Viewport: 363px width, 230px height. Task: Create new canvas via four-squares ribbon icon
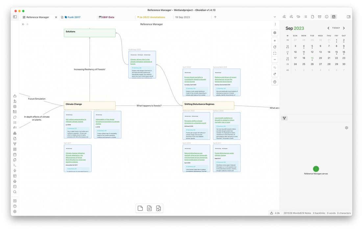pos(15,149)
